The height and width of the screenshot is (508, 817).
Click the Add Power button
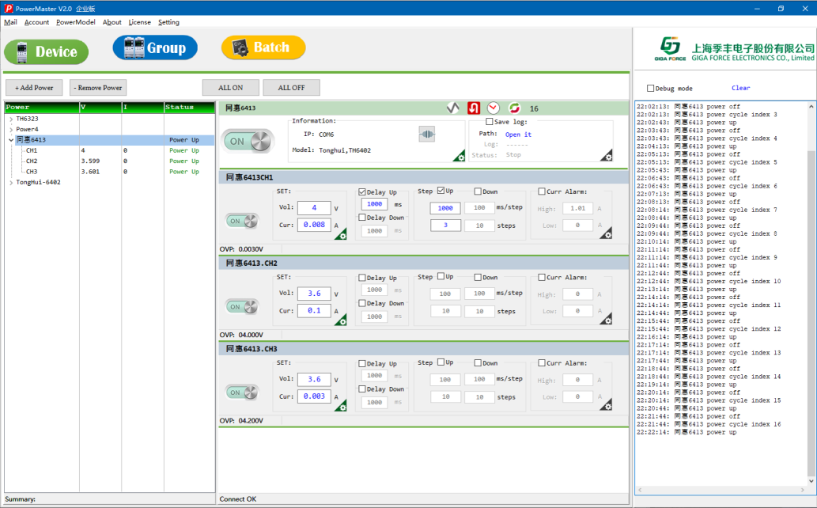34,88
